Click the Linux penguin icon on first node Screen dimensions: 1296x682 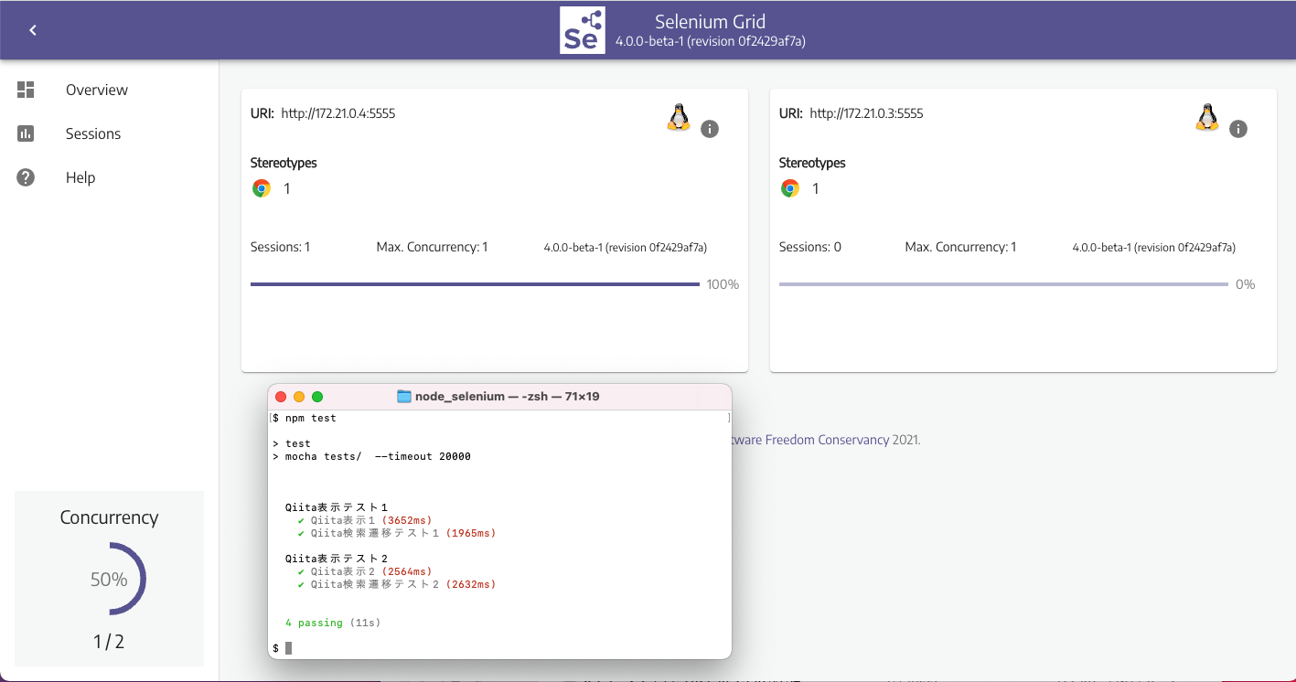(x=678, y=117)
